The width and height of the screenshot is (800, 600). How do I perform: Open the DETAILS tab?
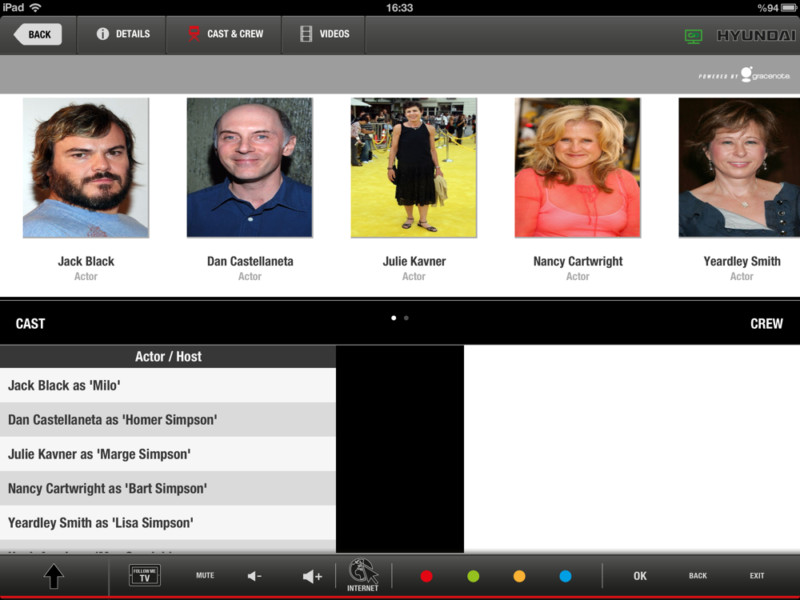[x=122, y=34]
